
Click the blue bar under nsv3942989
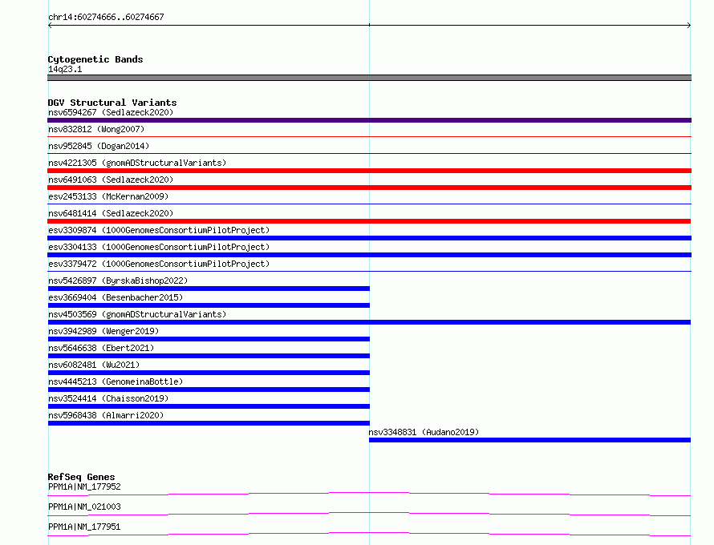[x=209, y=339]
